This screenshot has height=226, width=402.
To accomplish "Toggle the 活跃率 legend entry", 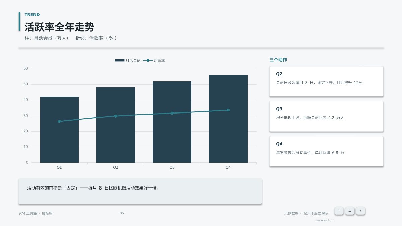I will pyautogui.click(x=154, y=61).
